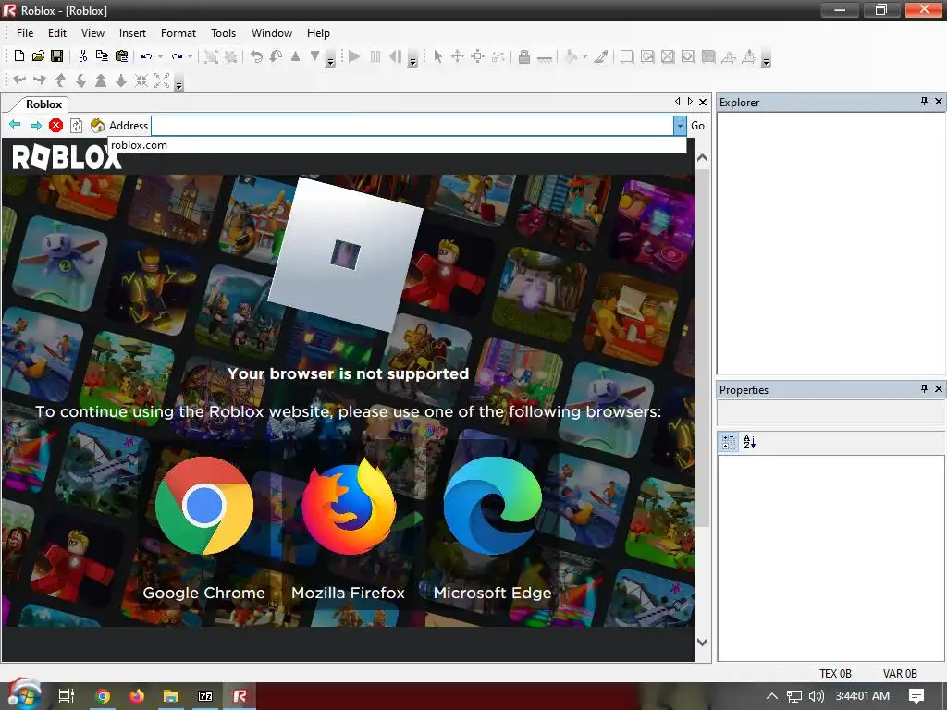Cut with the scissors icon
Viewport: 947px width, 710px height.
click(x=82, y=56)
